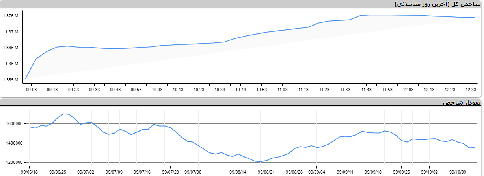
Task: Click the historical line's peak near 99/06/25
Action: (x=64, y=114)
